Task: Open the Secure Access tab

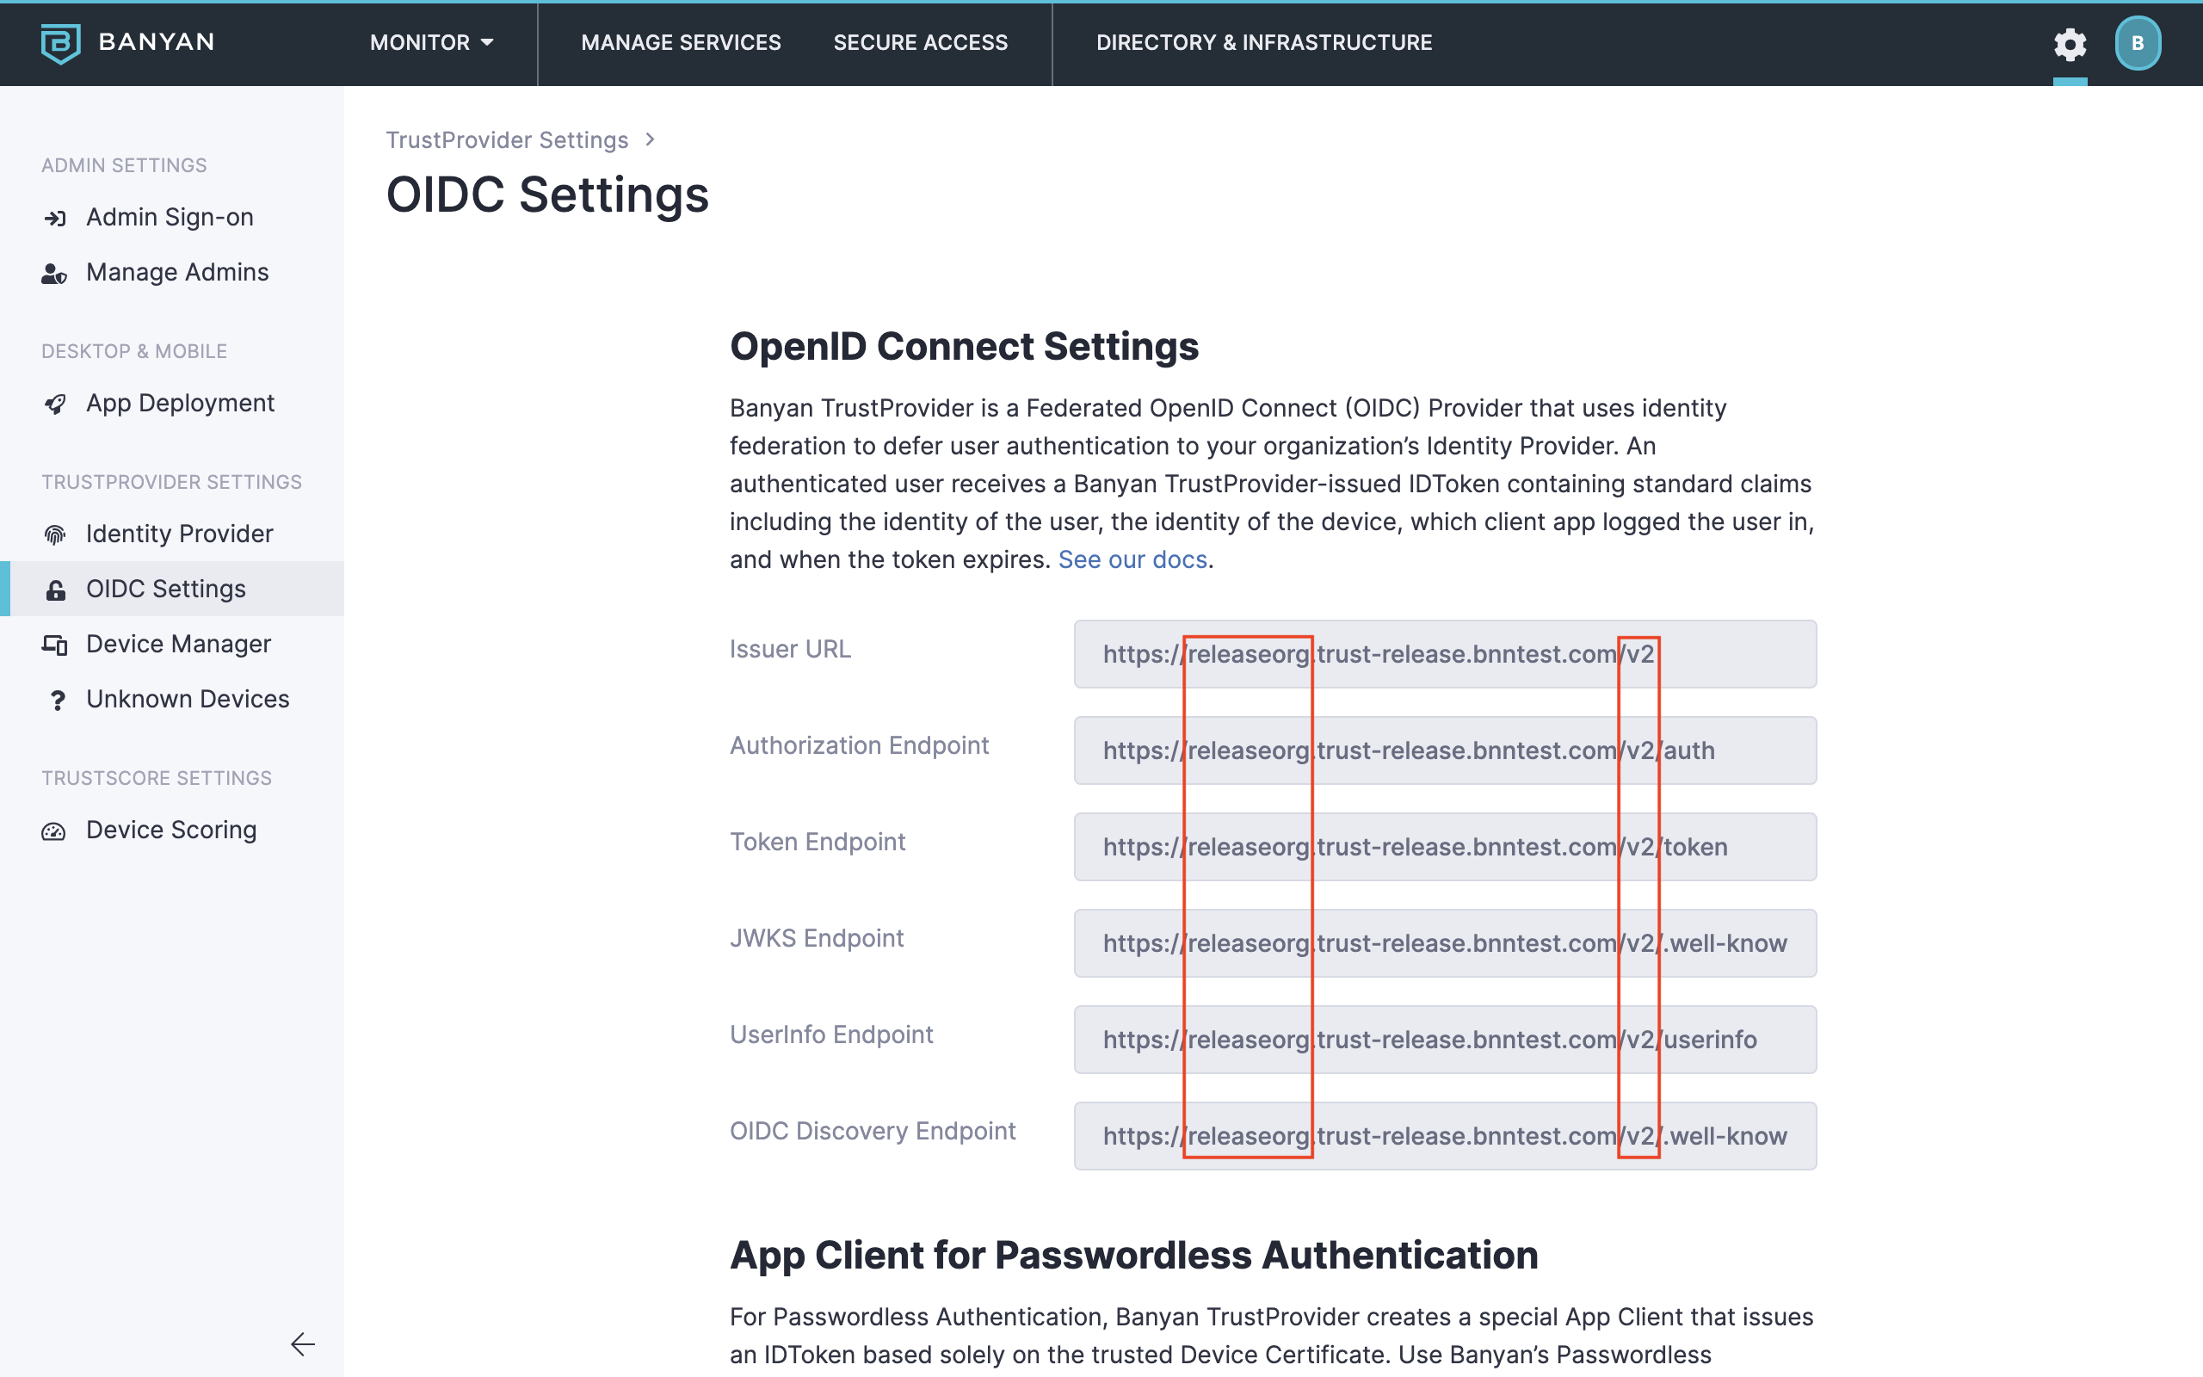Action: pos(920,43)
